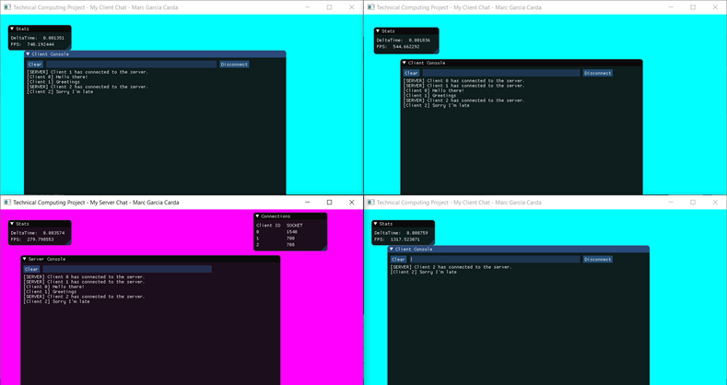Minimize the My Server Chat window

coord(308,203)
